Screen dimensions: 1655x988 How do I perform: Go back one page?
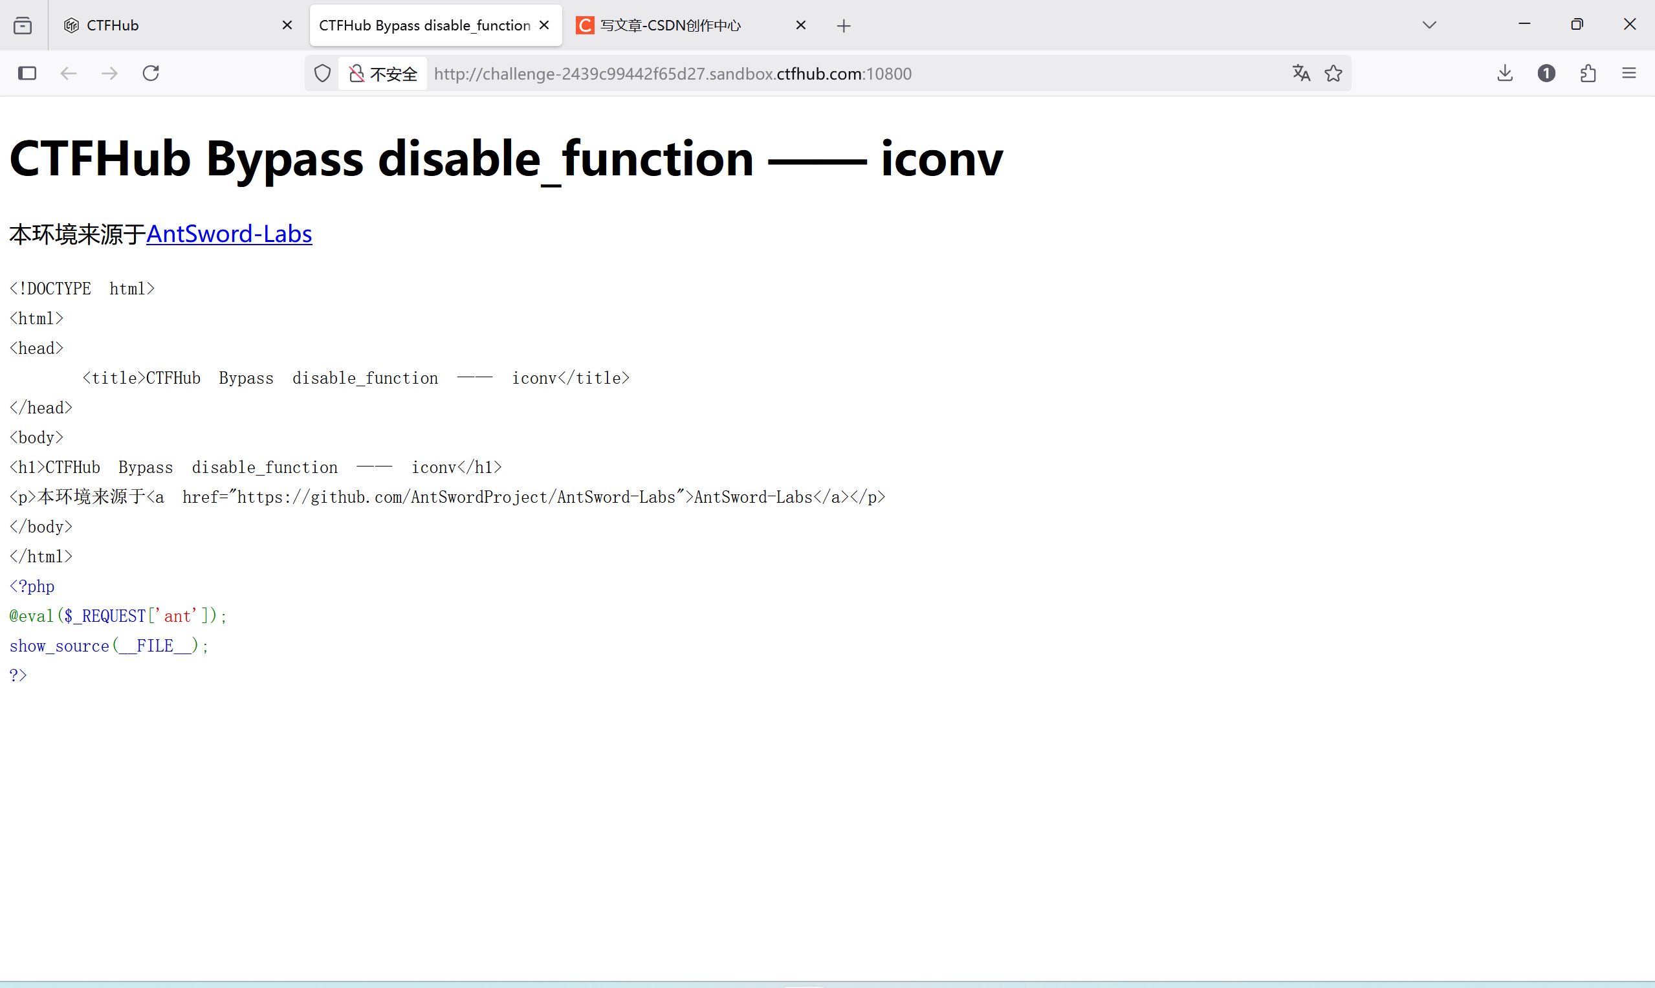tap(69, 73)
